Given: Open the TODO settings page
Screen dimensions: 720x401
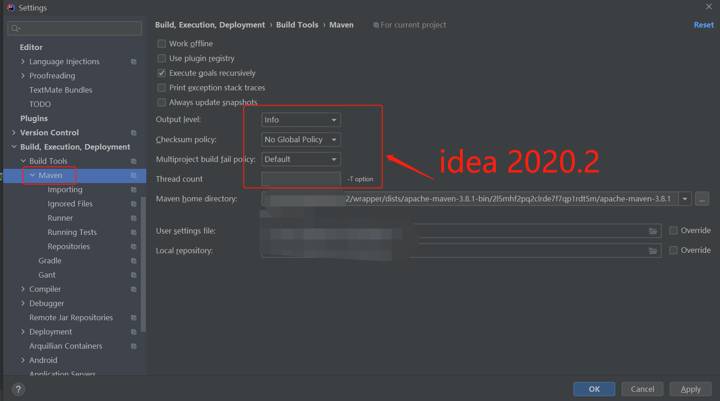Looking at the screenshot, I should (x=40, y=104).
